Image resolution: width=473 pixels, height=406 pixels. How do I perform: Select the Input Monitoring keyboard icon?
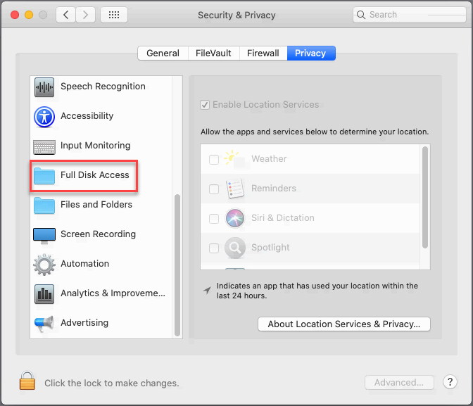[44, 146]
